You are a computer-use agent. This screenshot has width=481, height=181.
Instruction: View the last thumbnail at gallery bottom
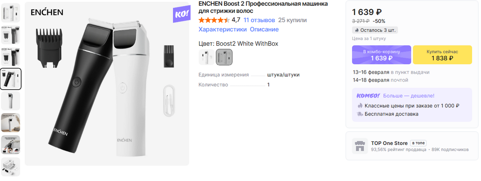click(x=11, y=166)
